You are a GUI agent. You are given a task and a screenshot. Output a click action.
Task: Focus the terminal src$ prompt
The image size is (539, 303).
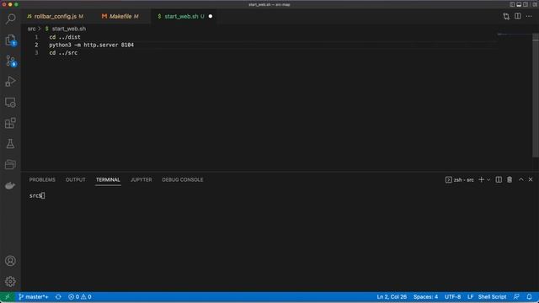[37, 195]
